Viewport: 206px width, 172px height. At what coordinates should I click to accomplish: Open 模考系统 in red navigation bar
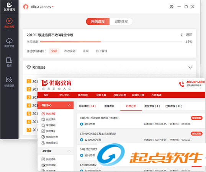pyautogui.click(x=83, y=95)
